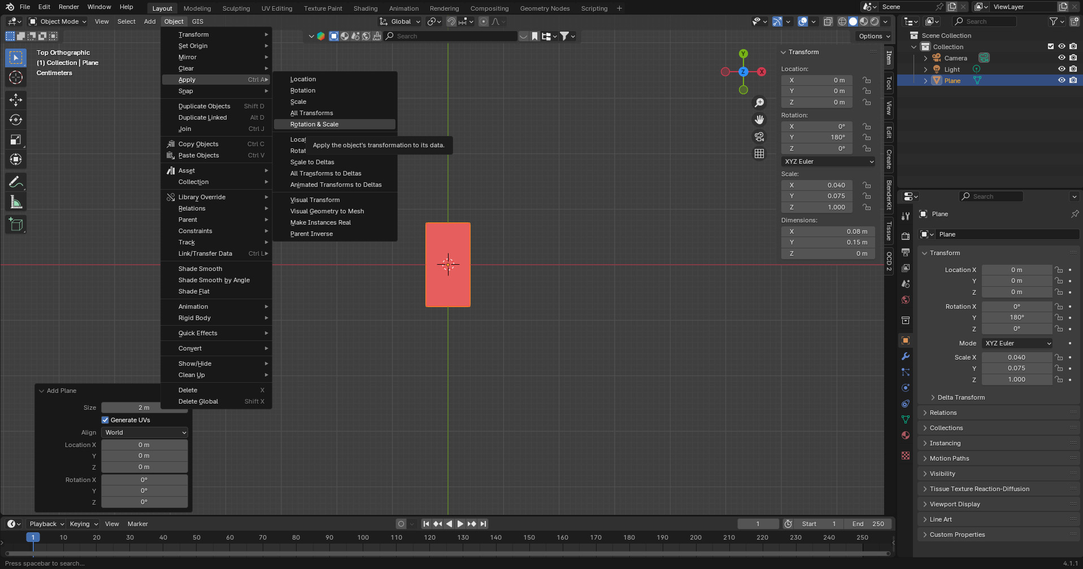Select the Rotate tool in left toolbar
The height and width of the screenshot is (569, 1083).
(16, 120)
